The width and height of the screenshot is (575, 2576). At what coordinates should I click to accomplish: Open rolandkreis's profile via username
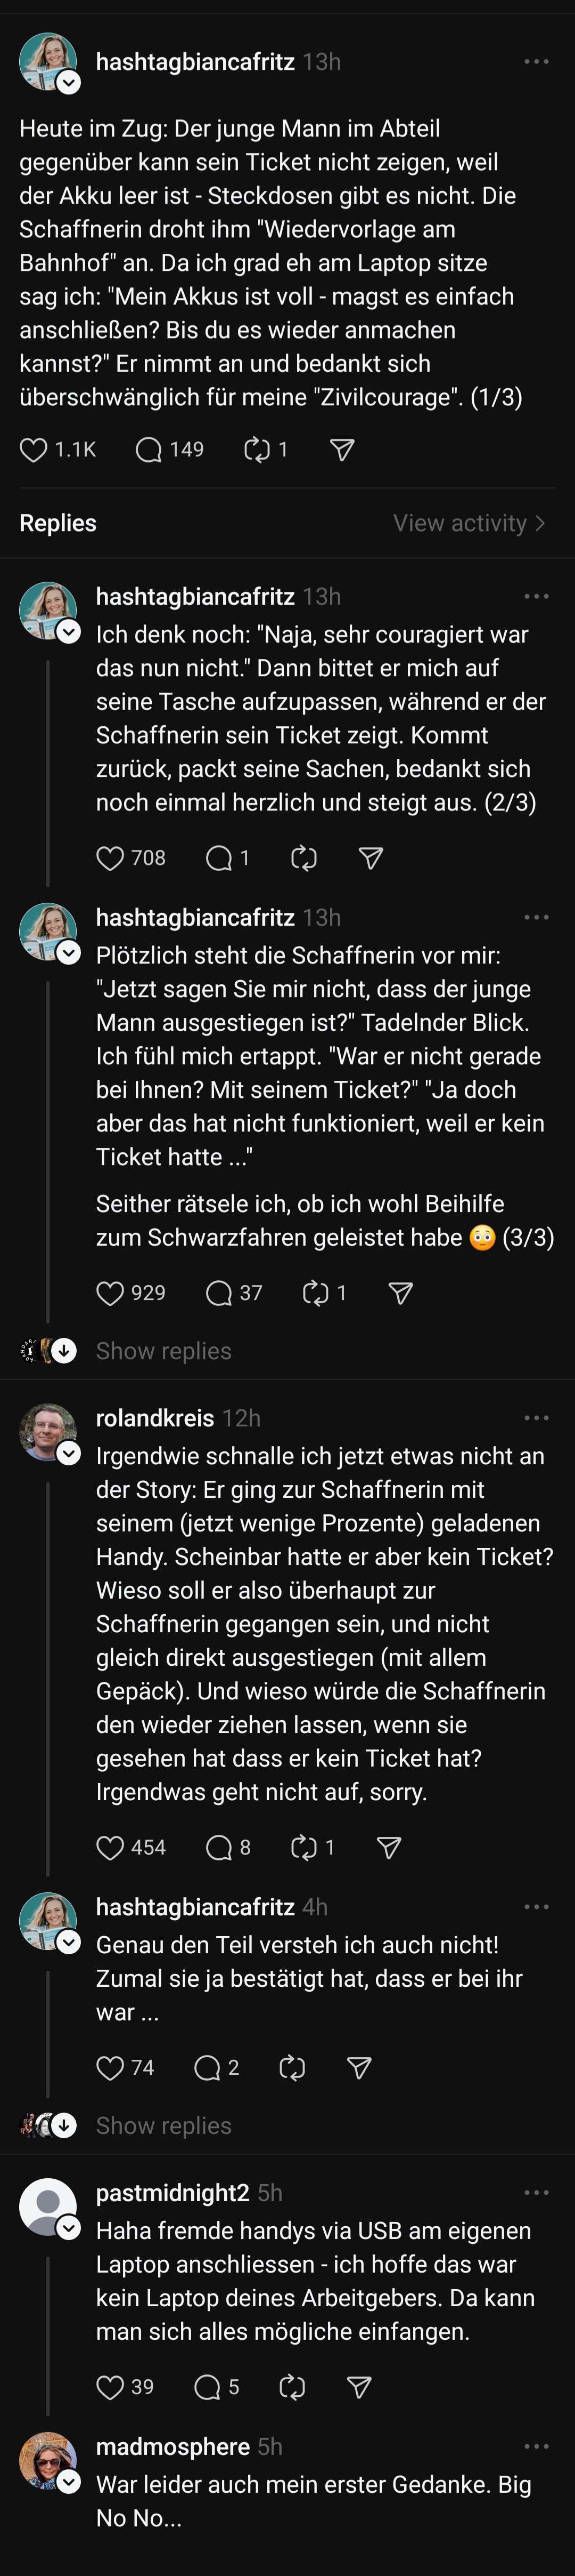[x=155, y=1418]
